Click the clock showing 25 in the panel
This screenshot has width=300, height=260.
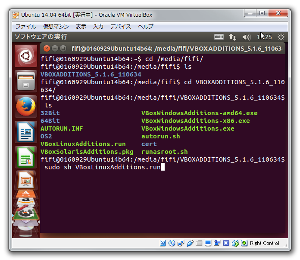[264, 37]
